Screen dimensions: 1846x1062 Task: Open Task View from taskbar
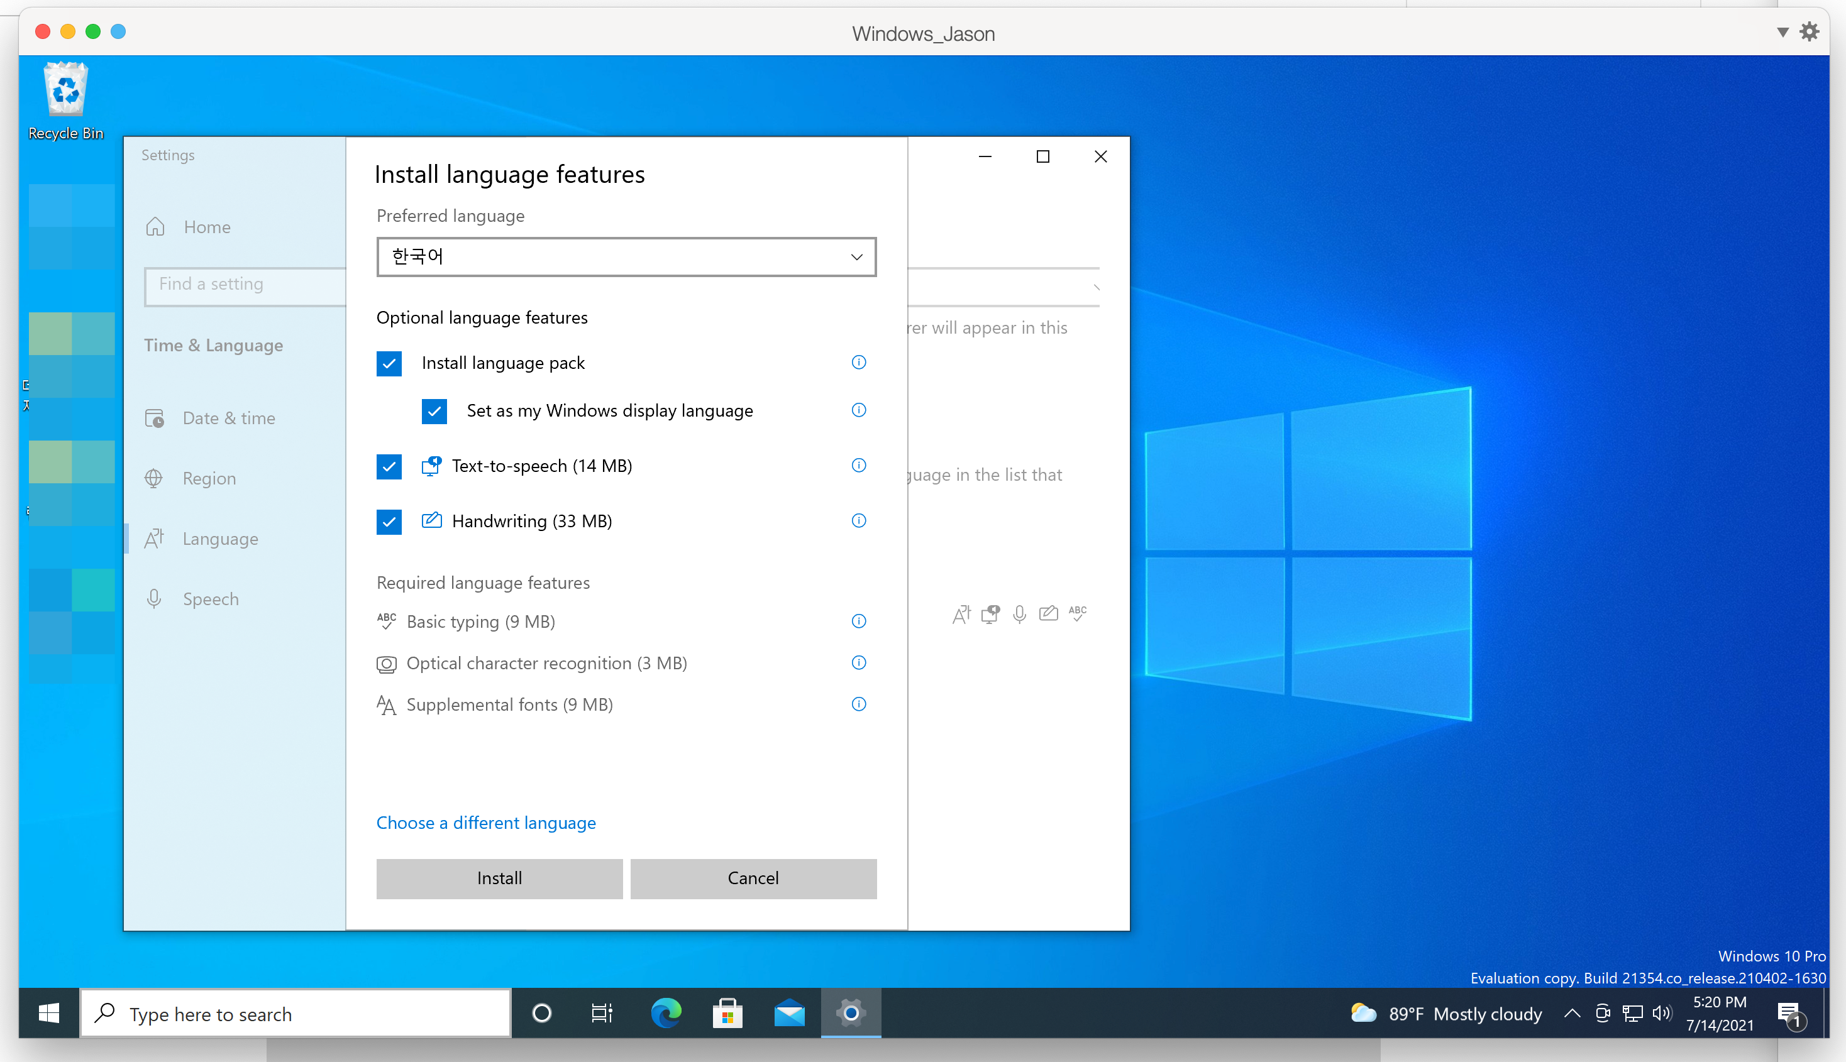click(x=602, y=1013)
